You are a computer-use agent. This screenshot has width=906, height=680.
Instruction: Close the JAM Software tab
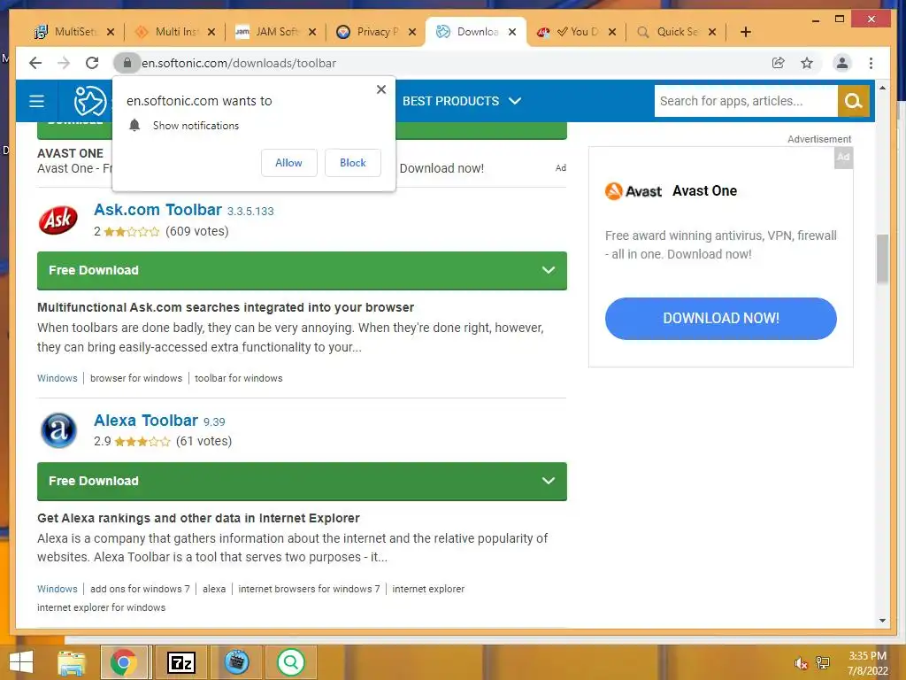pos(312,32)
